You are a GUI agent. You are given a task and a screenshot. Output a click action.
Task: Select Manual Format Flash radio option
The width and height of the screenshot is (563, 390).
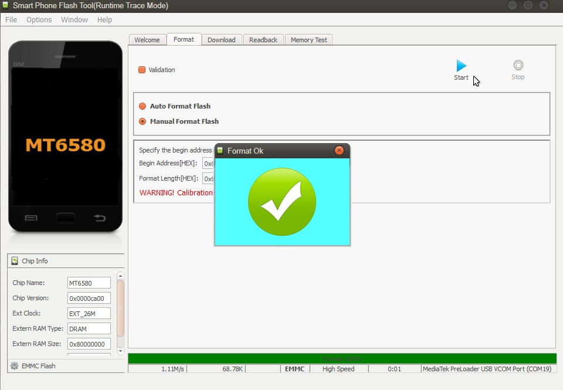[142, 121]
